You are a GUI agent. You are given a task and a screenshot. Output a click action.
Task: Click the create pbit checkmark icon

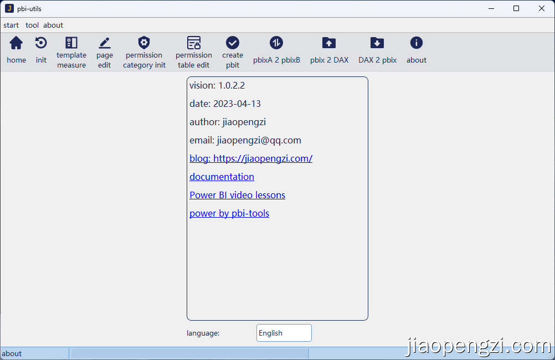pyautogui.click(x=233, y=43)
